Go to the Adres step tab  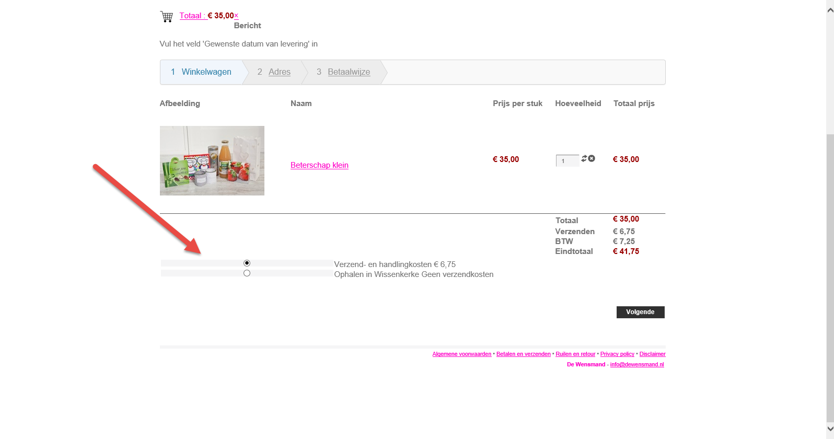click(279, 72)
